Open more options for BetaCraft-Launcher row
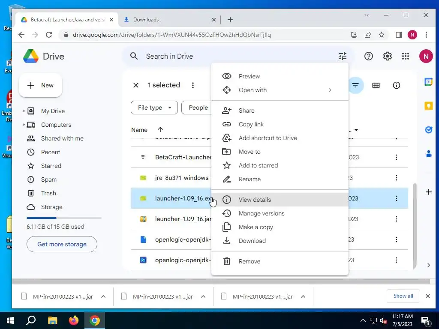The height and width of the screenshot is (329, 439). tap(397, 157)
